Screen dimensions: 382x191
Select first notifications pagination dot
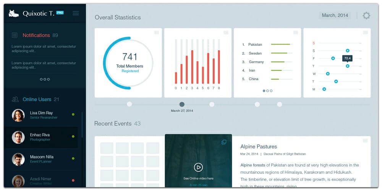(x=41, y=79)
